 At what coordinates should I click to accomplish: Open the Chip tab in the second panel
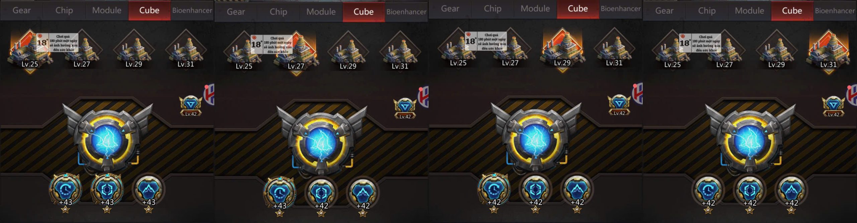279,12
